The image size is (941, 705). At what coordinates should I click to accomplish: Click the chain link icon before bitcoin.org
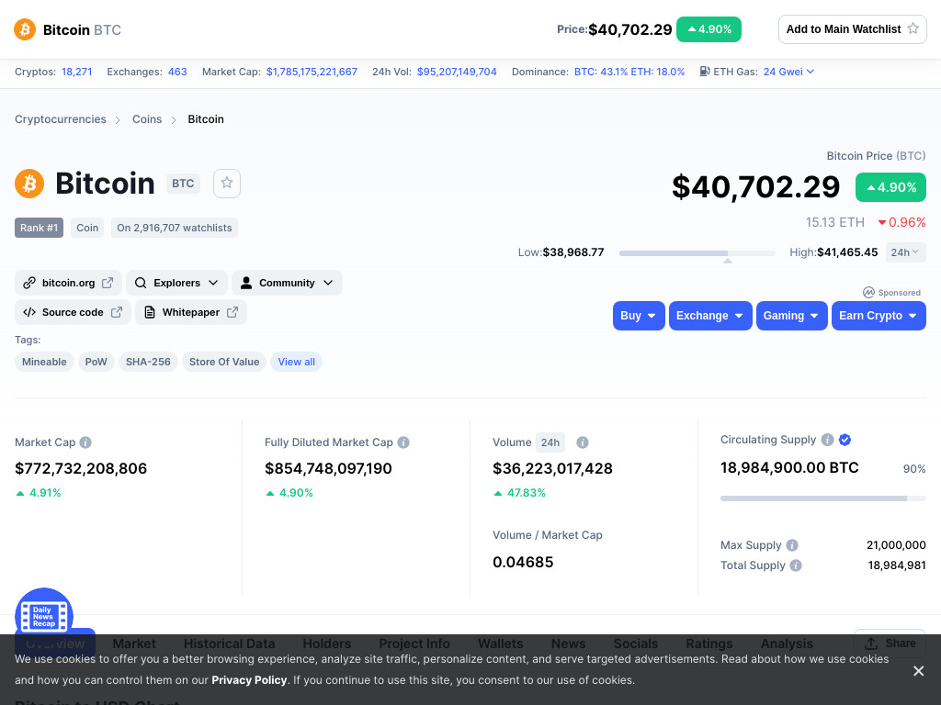(28, 283)
